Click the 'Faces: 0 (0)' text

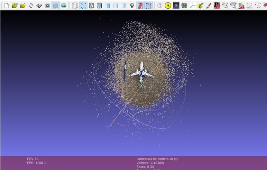145,167
